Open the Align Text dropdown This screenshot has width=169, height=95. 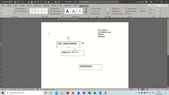click(x=96, y=11)
